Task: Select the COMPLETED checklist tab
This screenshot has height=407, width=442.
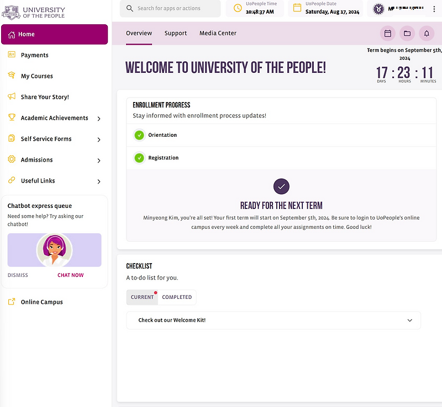Action: point(177,297)
